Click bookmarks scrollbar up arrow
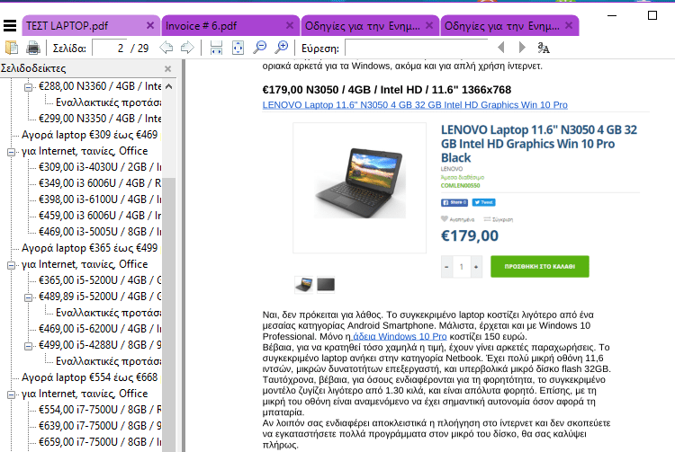The width and height of the screenshot is (675, 452). [169, 87]
